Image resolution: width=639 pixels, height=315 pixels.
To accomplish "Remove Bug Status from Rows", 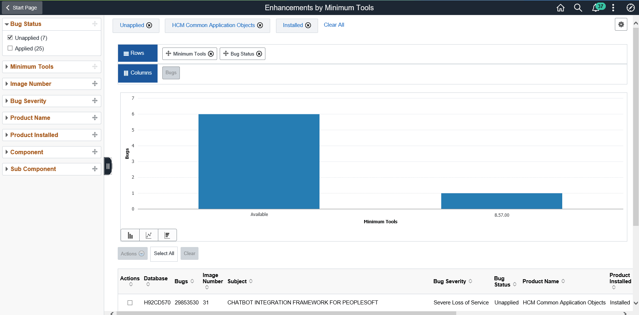I will [x=259, y=54].
